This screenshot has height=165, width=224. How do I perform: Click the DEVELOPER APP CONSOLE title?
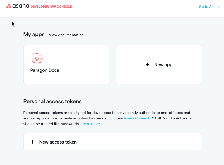pyautogui.click(x=51, y=7)
